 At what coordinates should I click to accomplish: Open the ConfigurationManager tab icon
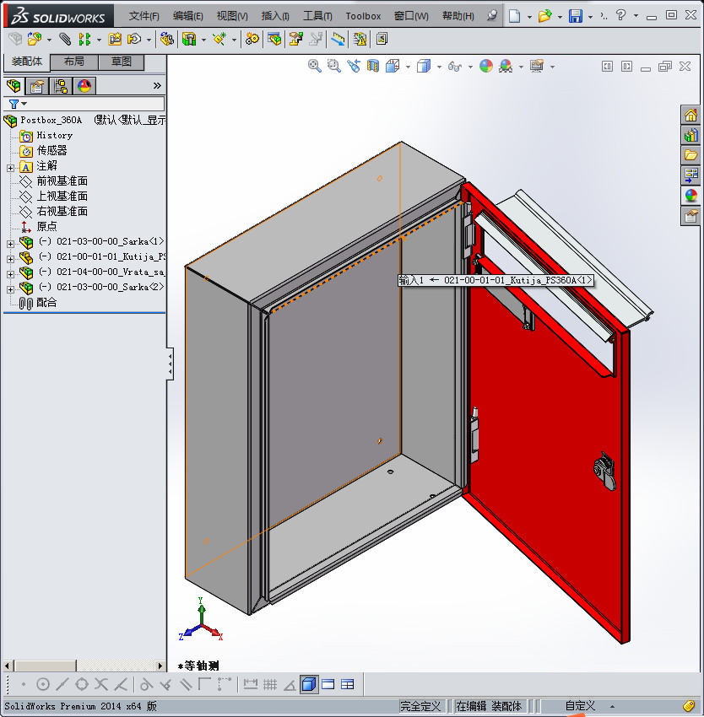coord(59,85)
